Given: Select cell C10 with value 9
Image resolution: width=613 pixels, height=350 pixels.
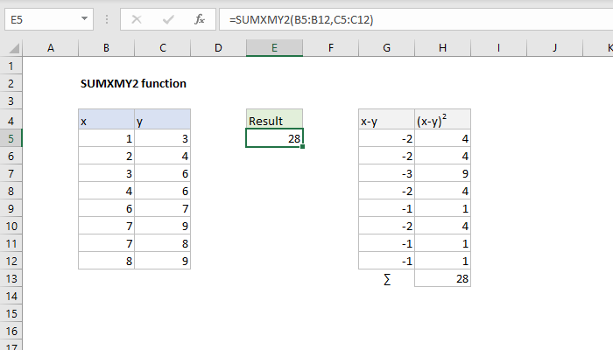Looking at the screenshot, I should pyautogui.click(x=163, y=226).
